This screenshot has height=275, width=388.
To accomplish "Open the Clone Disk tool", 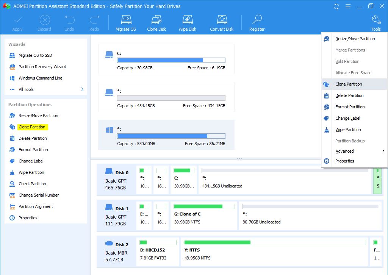I will pyautogui.click(x=156, y=23).
